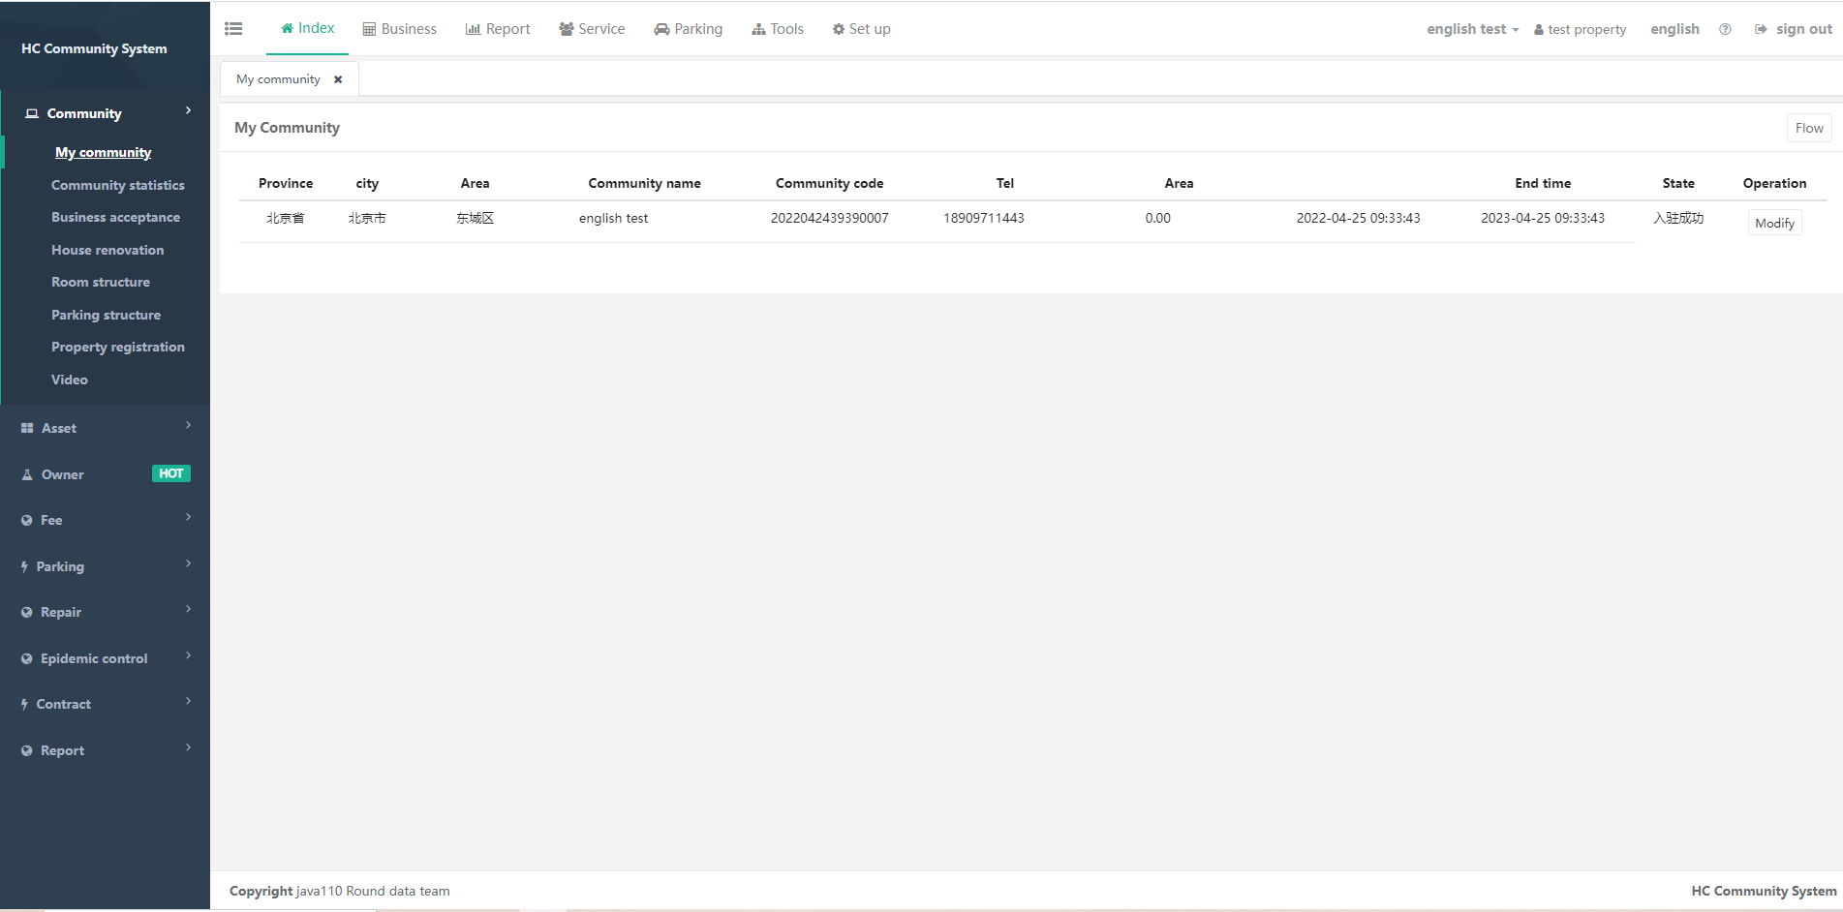The height and width of the screenshot is (912, 1843).
Task: Click the HOT badge beside Owner
Action: 171,473
